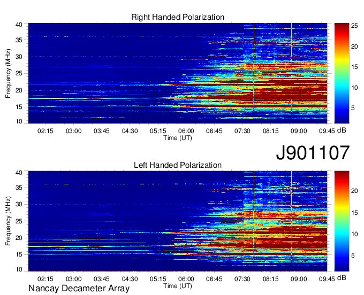Click the 'Left Handed Polarization' plot title
The image size is (364, 295).
(x=178, y=165)
